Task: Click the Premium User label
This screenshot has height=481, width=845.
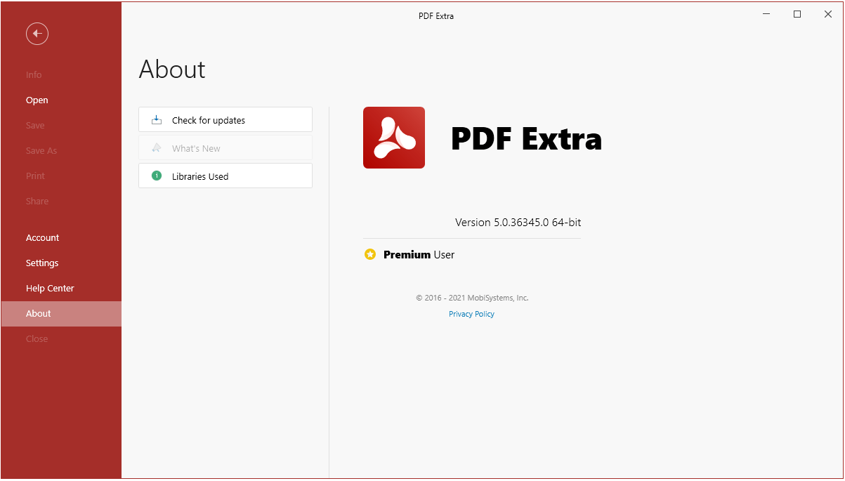Action: click(x=419, y=254)
